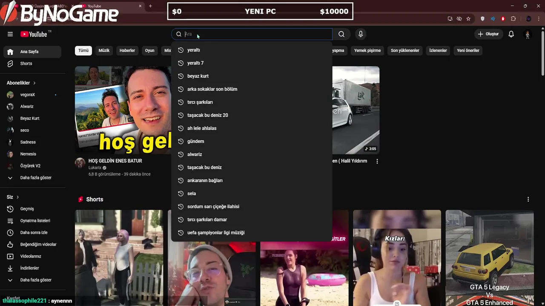545x306 pixels.
Task: Open Beğendiğim videolar liked videos
Action: [33, 245]
